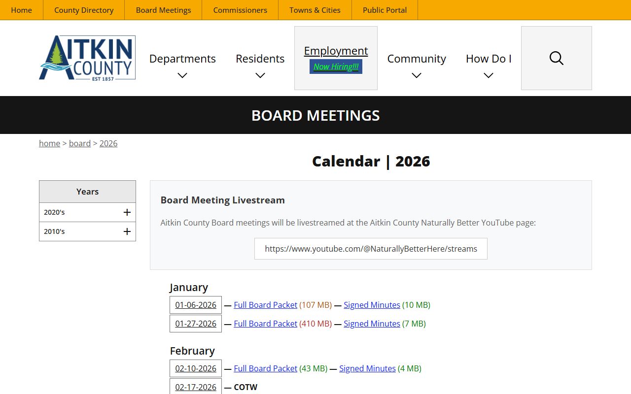This screenshot has height=394, width=631.
Task: Expand the 2020's years section
Action: coord(87,212)
